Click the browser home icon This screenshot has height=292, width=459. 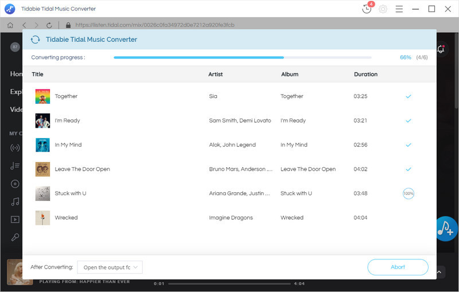[x=10, y=25]
